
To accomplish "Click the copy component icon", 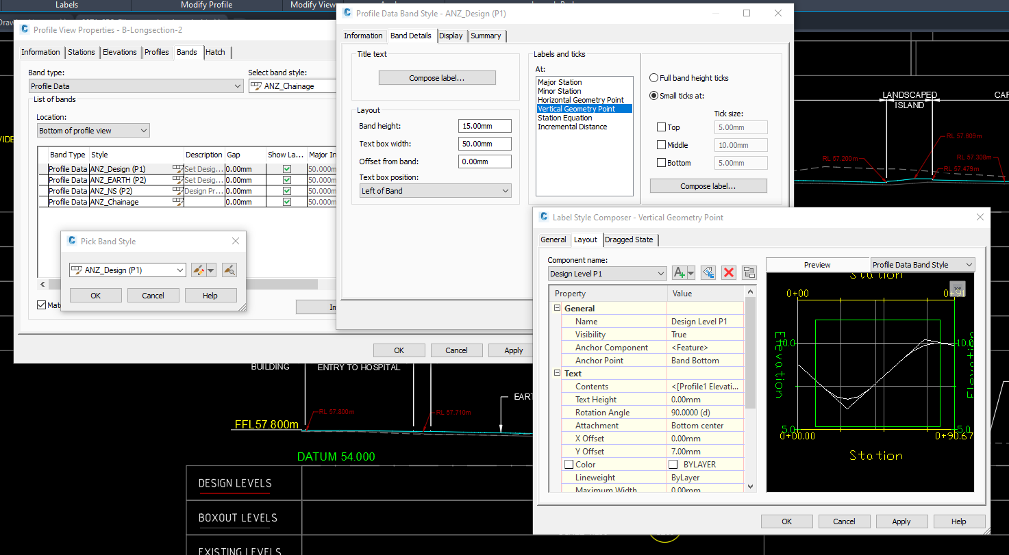I will pyautogui.click(x=708, y=273).
